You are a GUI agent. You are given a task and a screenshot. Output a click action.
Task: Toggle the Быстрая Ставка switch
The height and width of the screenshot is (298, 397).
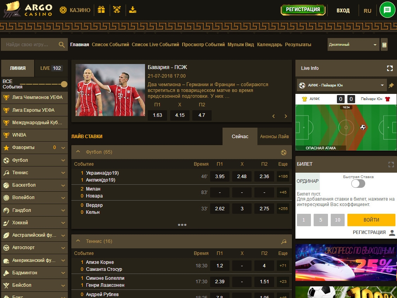(358, 184)
